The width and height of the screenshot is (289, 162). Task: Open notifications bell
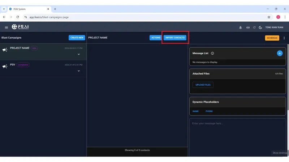tap(240, 28)
